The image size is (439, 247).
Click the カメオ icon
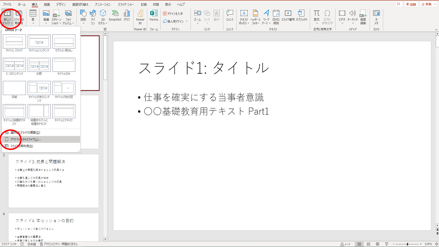[376, 17]
